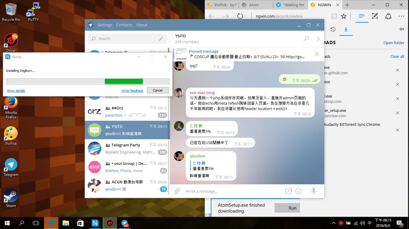
Task: Click the compose new message pencil icon
Action: (x=161, y=39)
